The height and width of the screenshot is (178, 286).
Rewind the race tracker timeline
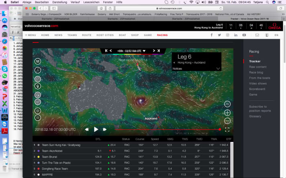(87, 130)
